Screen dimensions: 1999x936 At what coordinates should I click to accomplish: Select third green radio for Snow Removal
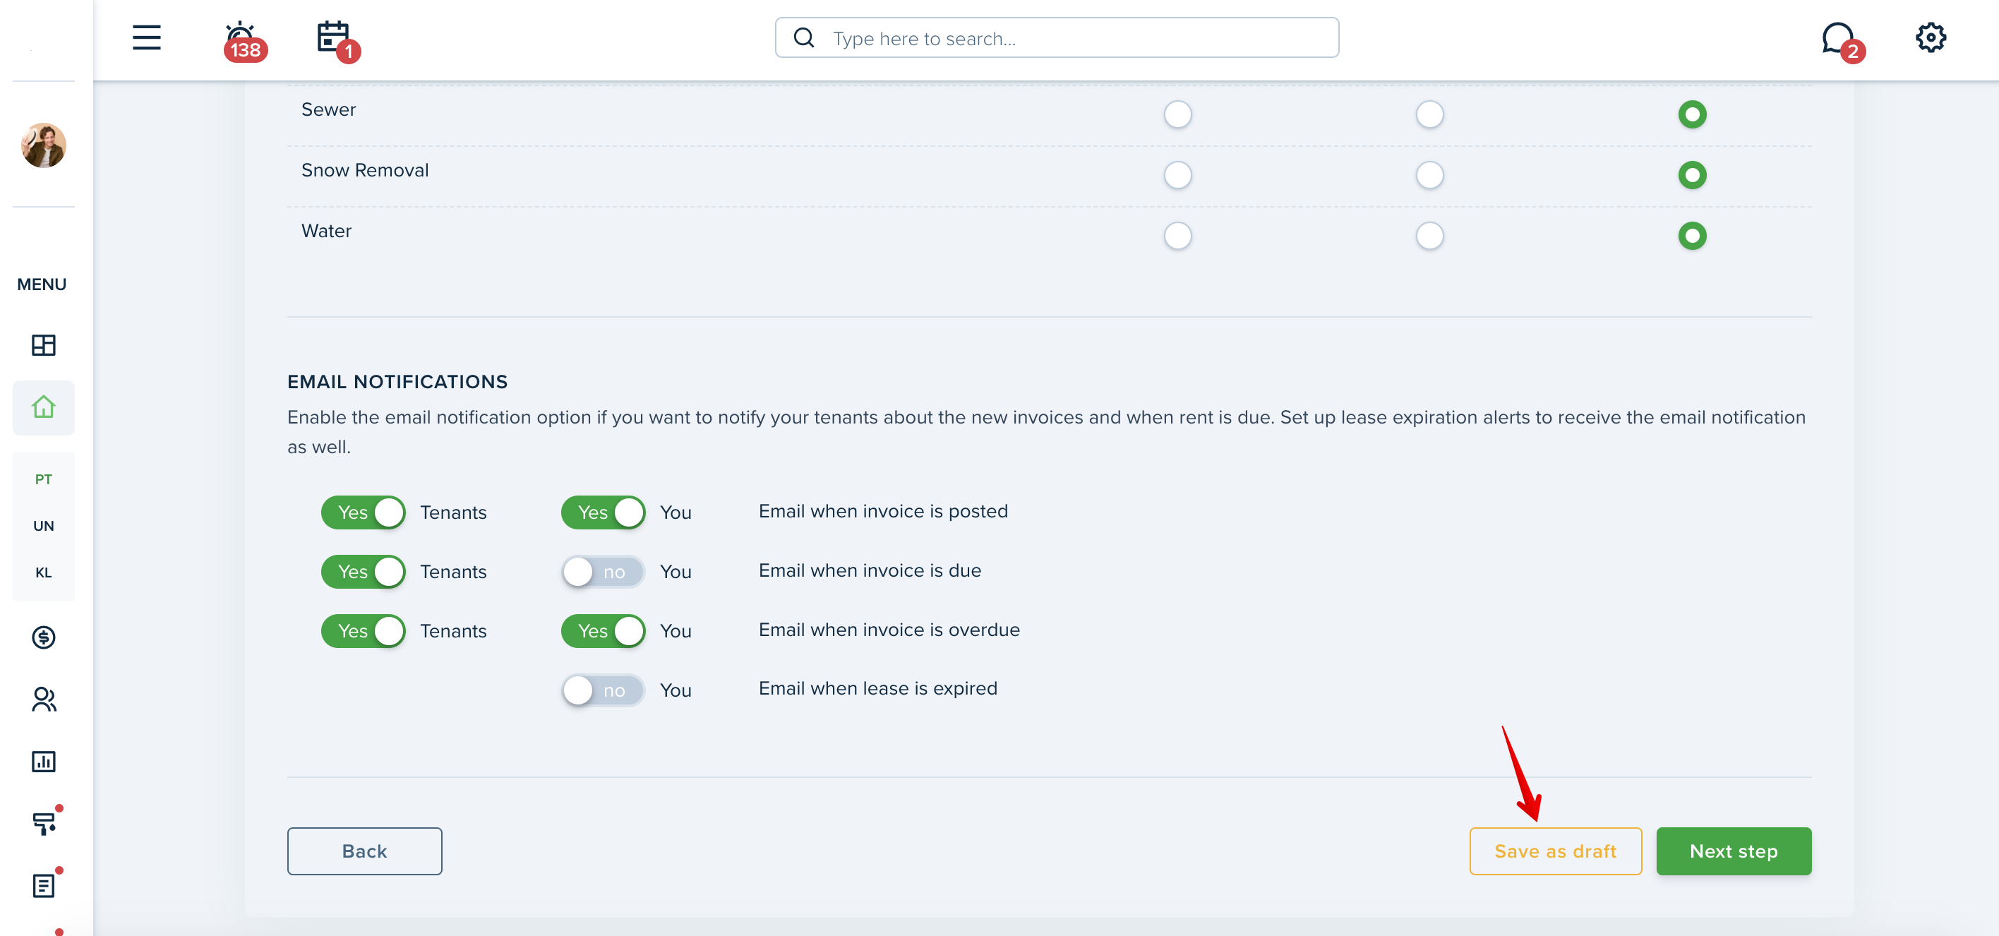(x=1692, y=174)
